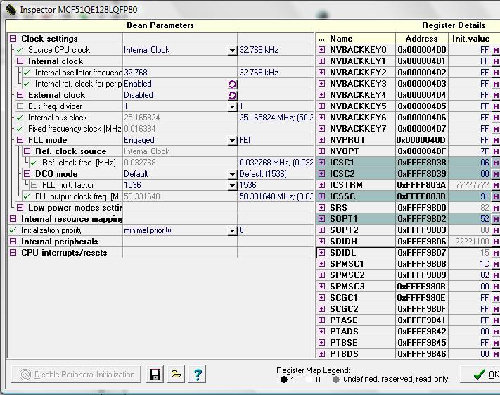The image size is (500, 395).
Task: Open the FLL mult. factor dropdown
Action: 233,185
